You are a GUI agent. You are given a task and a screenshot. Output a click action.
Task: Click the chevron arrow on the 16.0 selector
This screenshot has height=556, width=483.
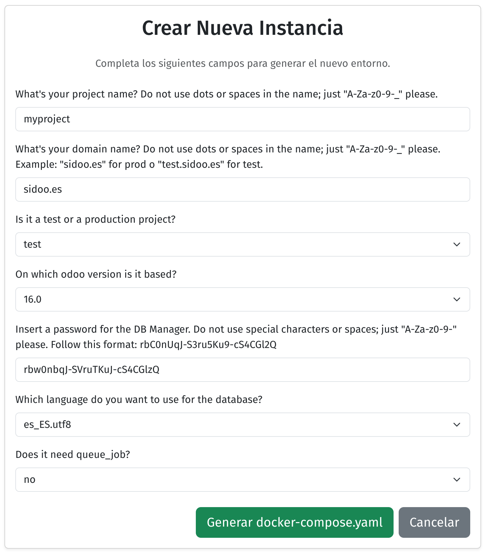[x=457, y=299]
